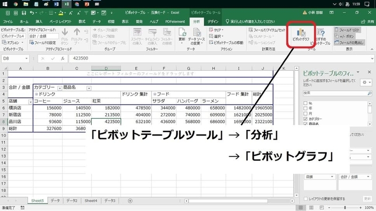Expand the formula bar
Screen dimensions: 376x211
pyautogui.click(x=372, y=58)
